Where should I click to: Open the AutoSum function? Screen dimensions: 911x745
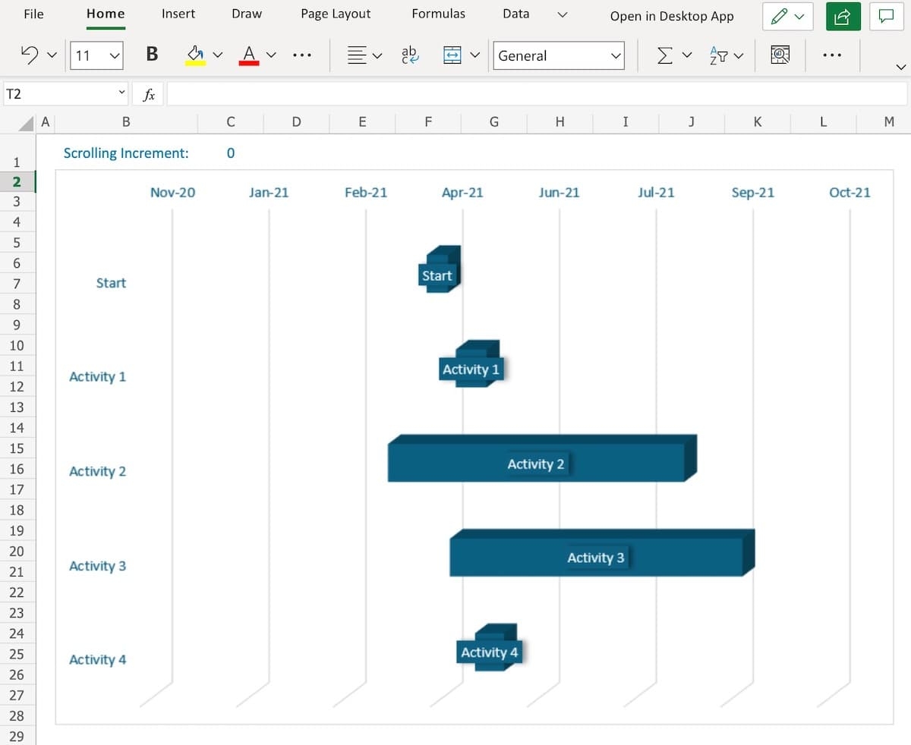click(666, 55)
